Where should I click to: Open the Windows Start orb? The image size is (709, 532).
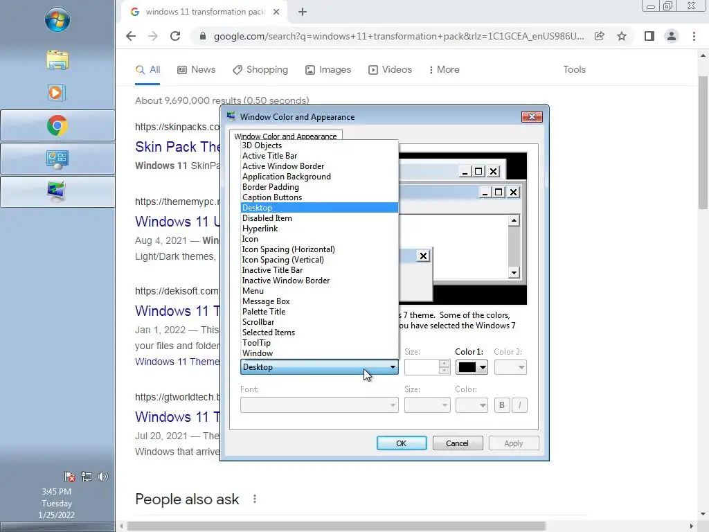57,19
